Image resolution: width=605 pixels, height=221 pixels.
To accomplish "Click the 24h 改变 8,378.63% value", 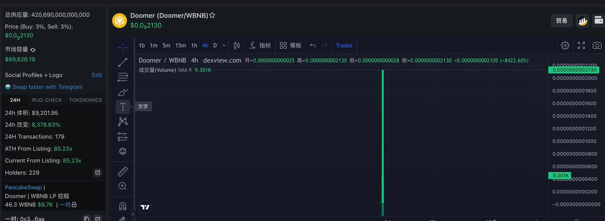I will coord(46,124).
